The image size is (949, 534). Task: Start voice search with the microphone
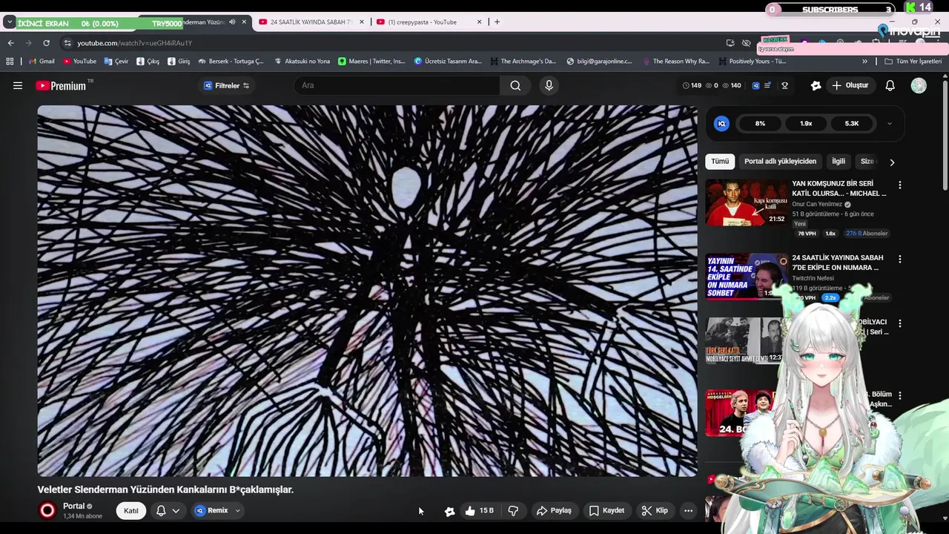tap(549, 85)
